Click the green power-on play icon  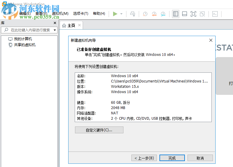point(115,14)
